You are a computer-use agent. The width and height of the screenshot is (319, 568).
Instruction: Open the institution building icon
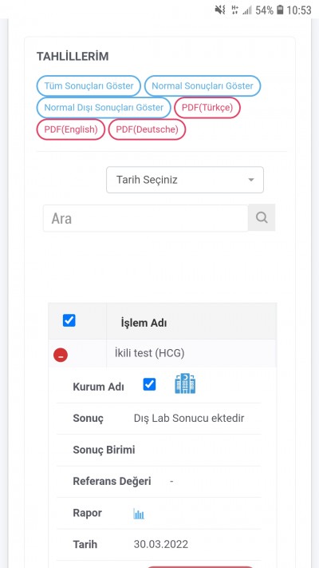[185, 384]
